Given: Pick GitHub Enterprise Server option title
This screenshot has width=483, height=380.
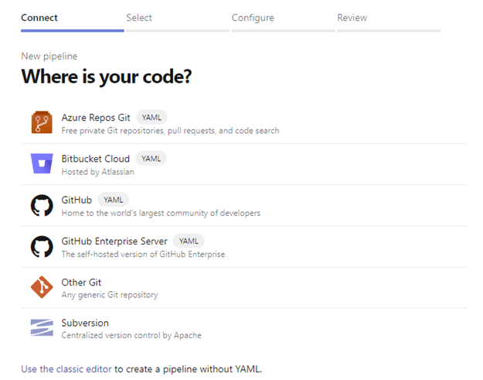Looking at the screenshot, I should 114,241.
